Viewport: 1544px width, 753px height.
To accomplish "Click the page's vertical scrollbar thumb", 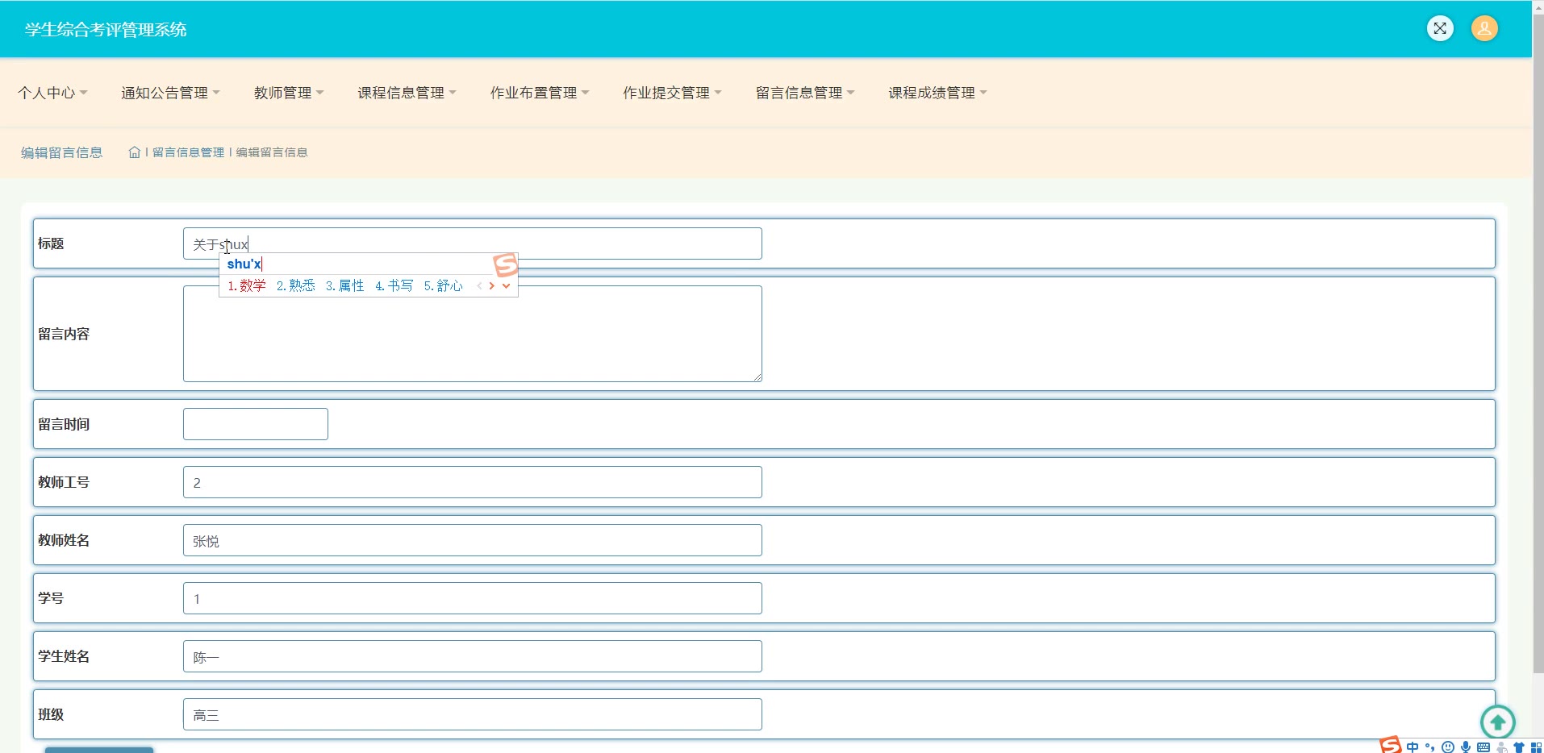I will tap(1538, 343).
